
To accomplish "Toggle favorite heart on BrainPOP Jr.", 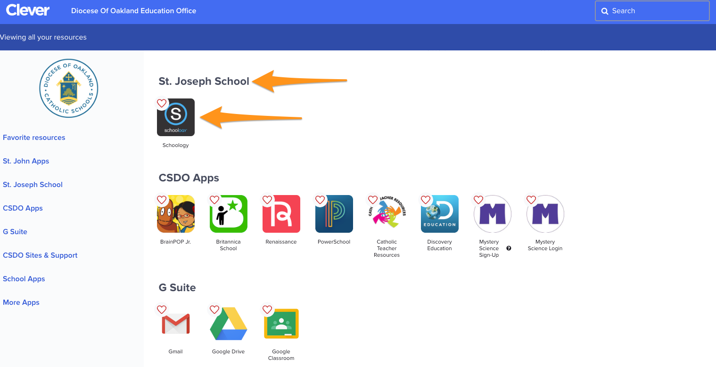I will (x=162, y=200).
